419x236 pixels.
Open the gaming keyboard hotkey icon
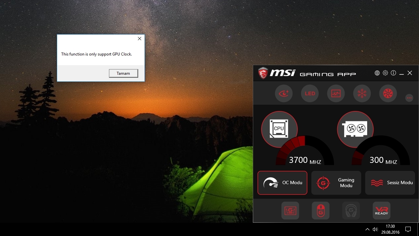click(x=290, y=210)
